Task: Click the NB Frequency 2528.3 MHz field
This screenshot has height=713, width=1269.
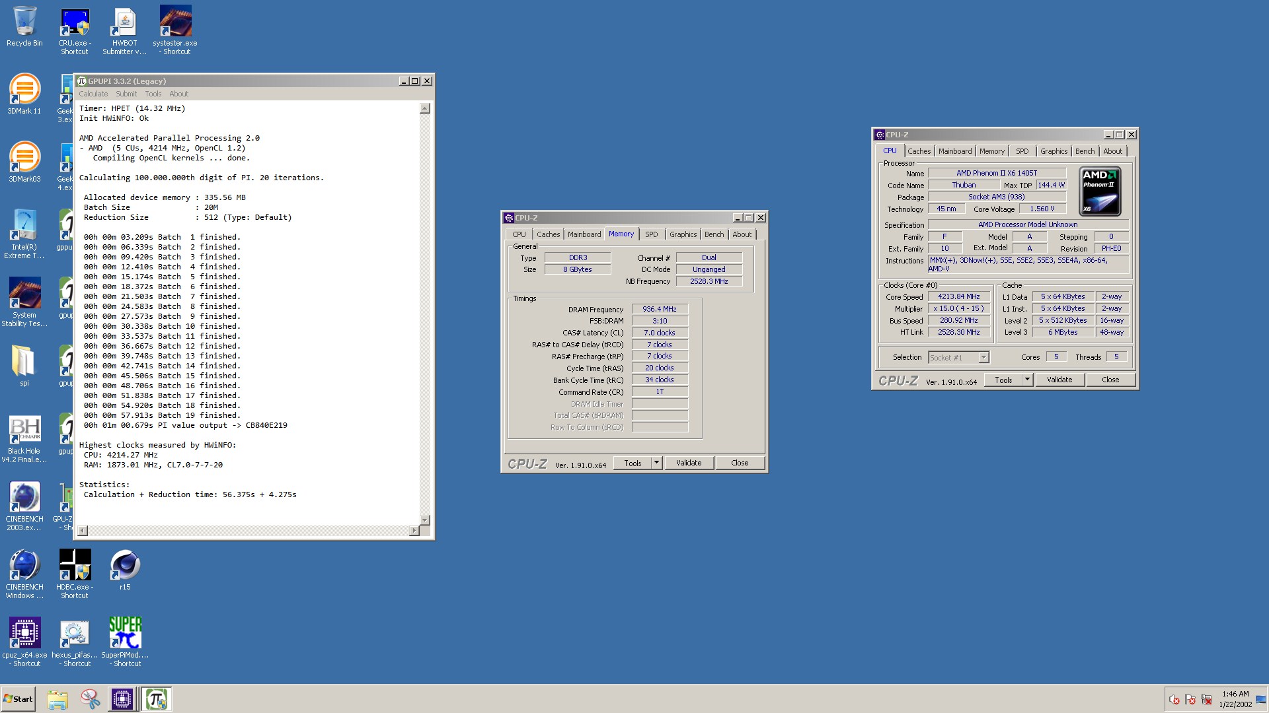Action: tap(709, 281)
